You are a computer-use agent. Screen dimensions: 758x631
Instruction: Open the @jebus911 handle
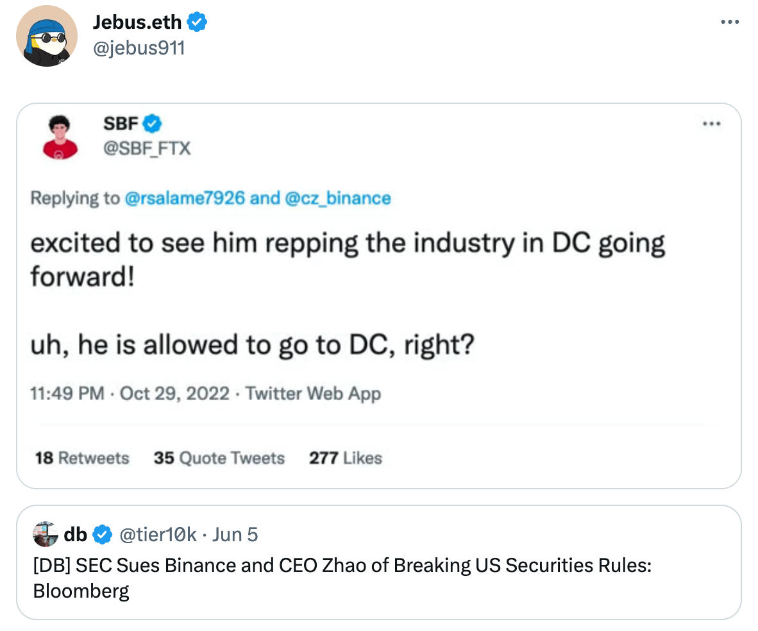coord(139,47)
